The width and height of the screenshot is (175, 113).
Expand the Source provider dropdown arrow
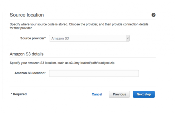click(128, 38)
